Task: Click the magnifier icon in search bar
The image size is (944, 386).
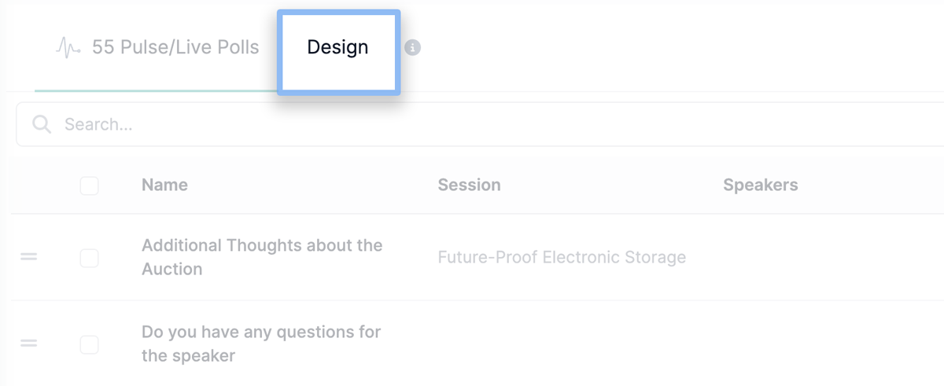Action: pyautogui.click(x=42, y=124)
